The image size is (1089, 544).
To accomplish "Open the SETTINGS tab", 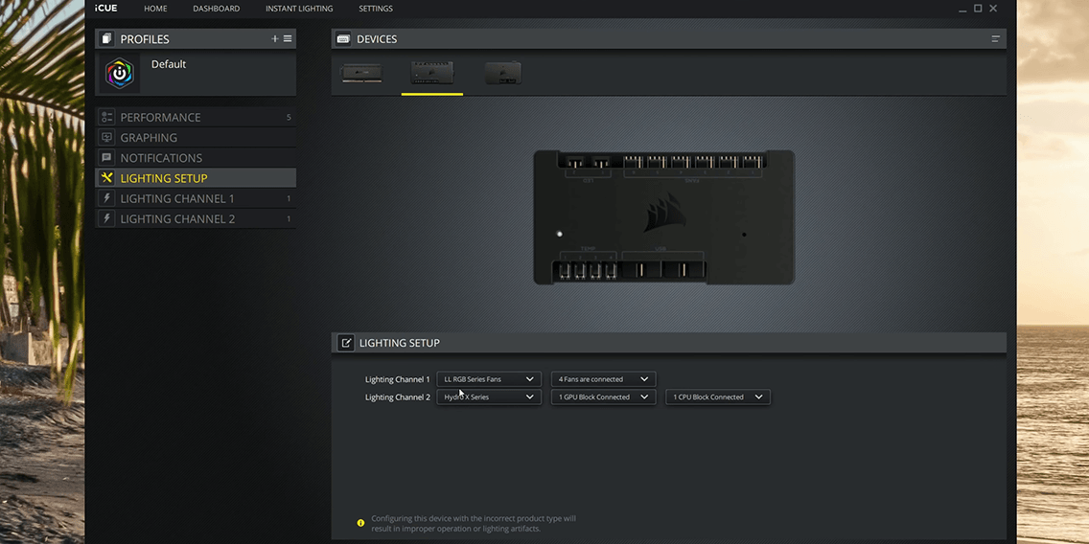I will (376, 9).
